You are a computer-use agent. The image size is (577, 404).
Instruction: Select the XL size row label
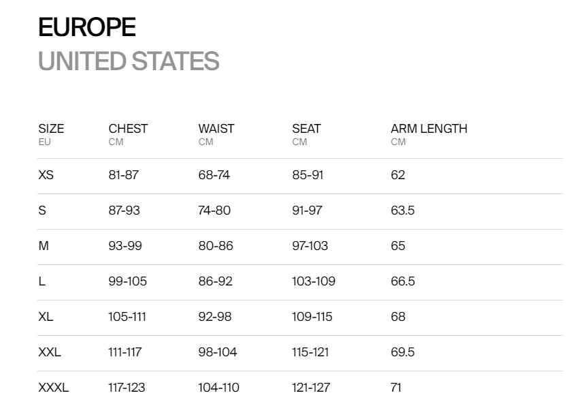click(x=46, y=317)
